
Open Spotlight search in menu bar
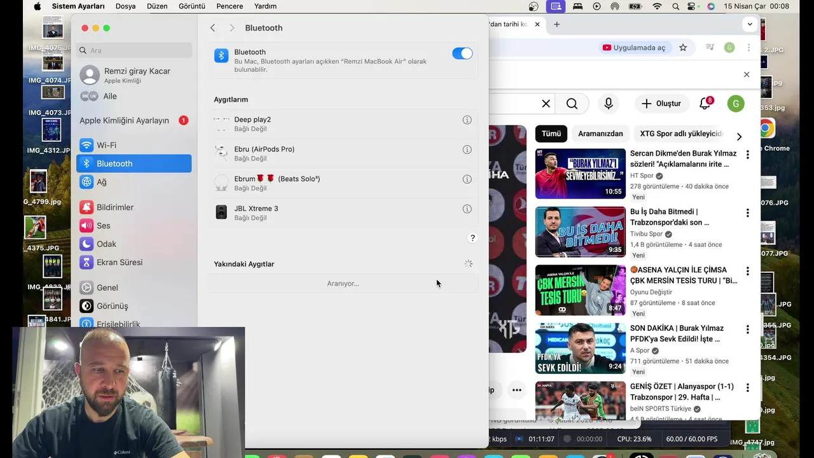click(675, 6)
